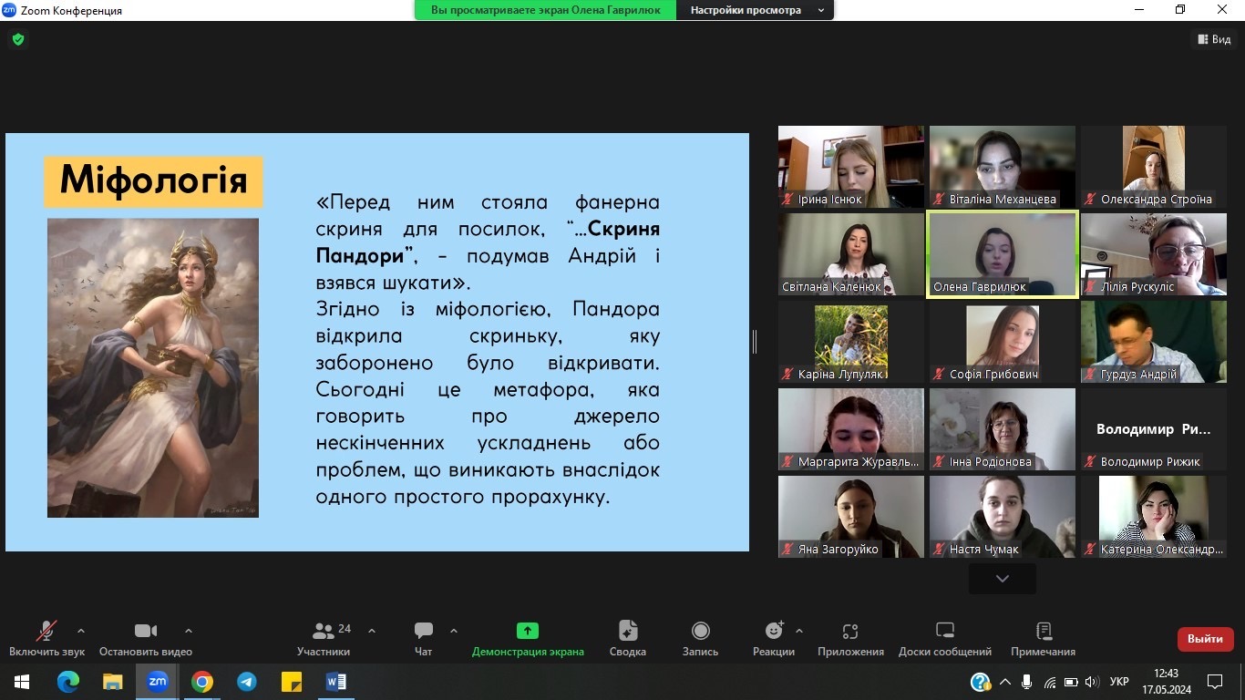Start Демонстрация экрана screen share
The width and height of the screenshot is (1245, 700).
coord(528,638)
